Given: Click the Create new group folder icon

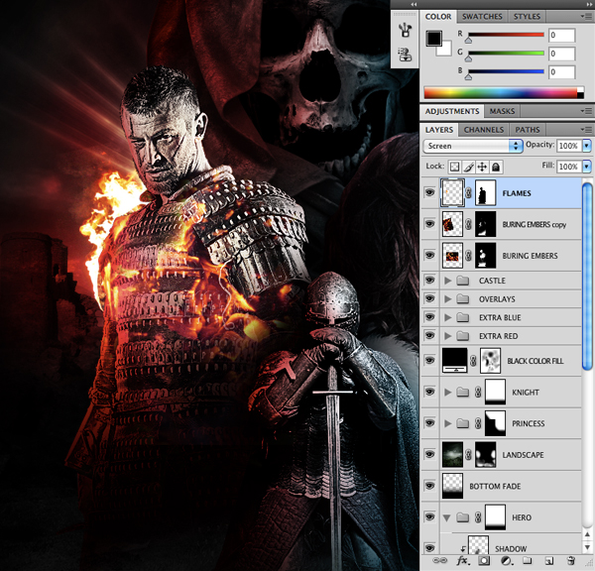Looking at the screenshot, I should tap(527, 561).
